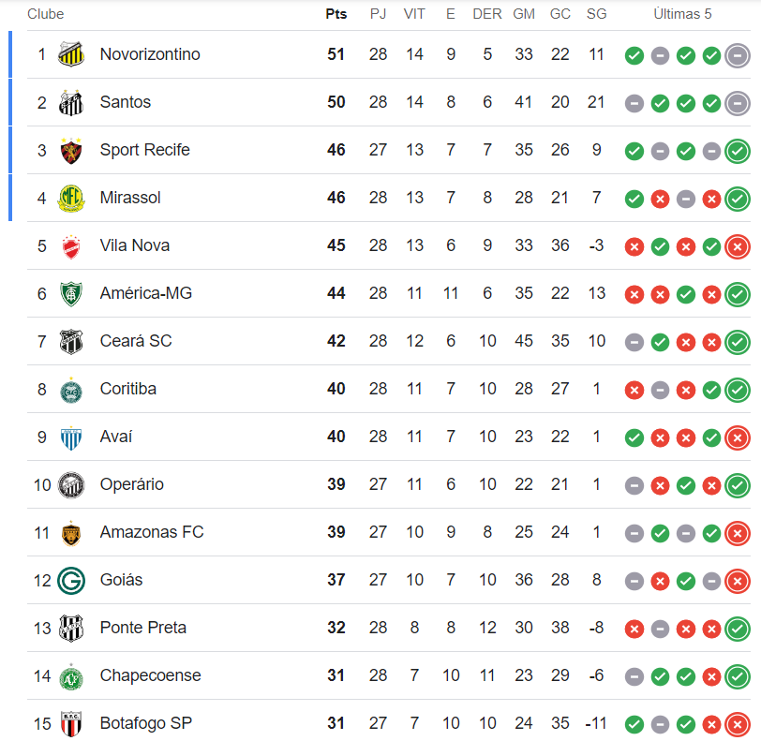
Task: Open the Ponte Preta team link
Action: pyautogui.click(x=142, y=628)
